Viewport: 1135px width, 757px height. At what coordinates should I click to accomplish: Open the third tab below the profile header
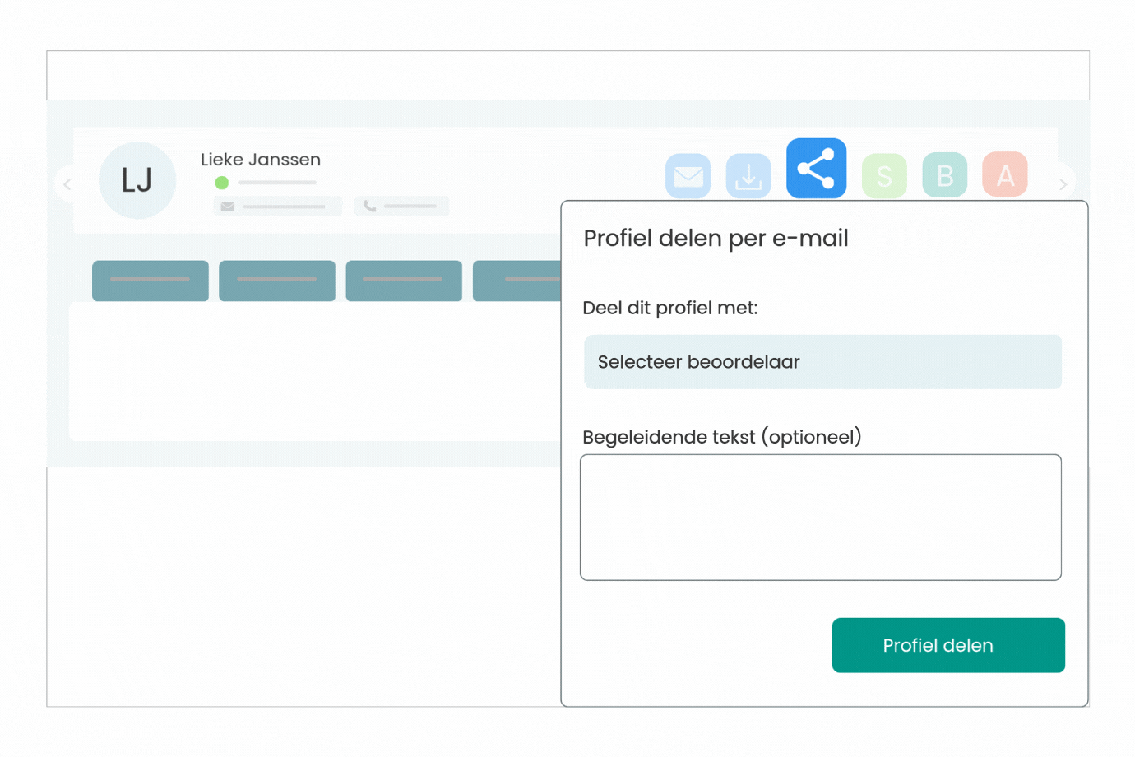pos(404,281)
